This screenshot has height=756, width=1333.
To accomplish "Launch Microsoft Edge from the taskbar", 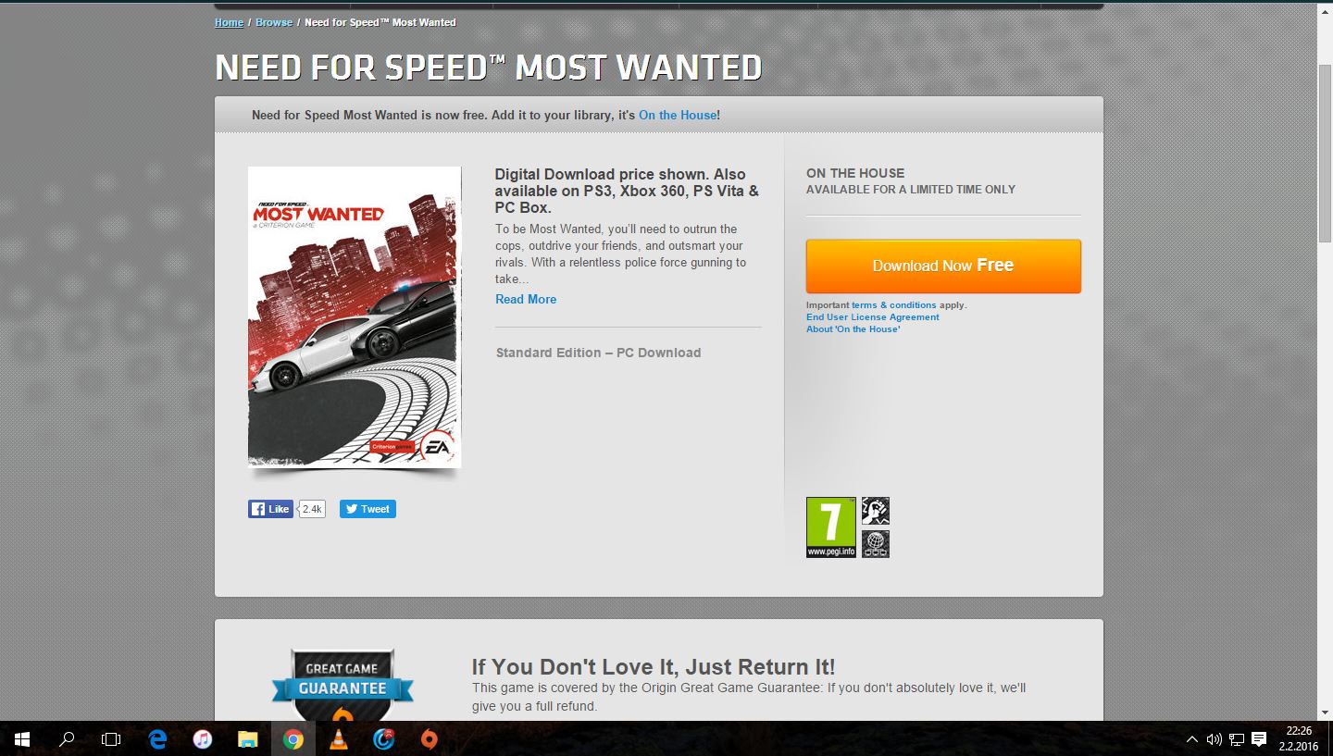I will pyautogui.click(x=157, y=739).
